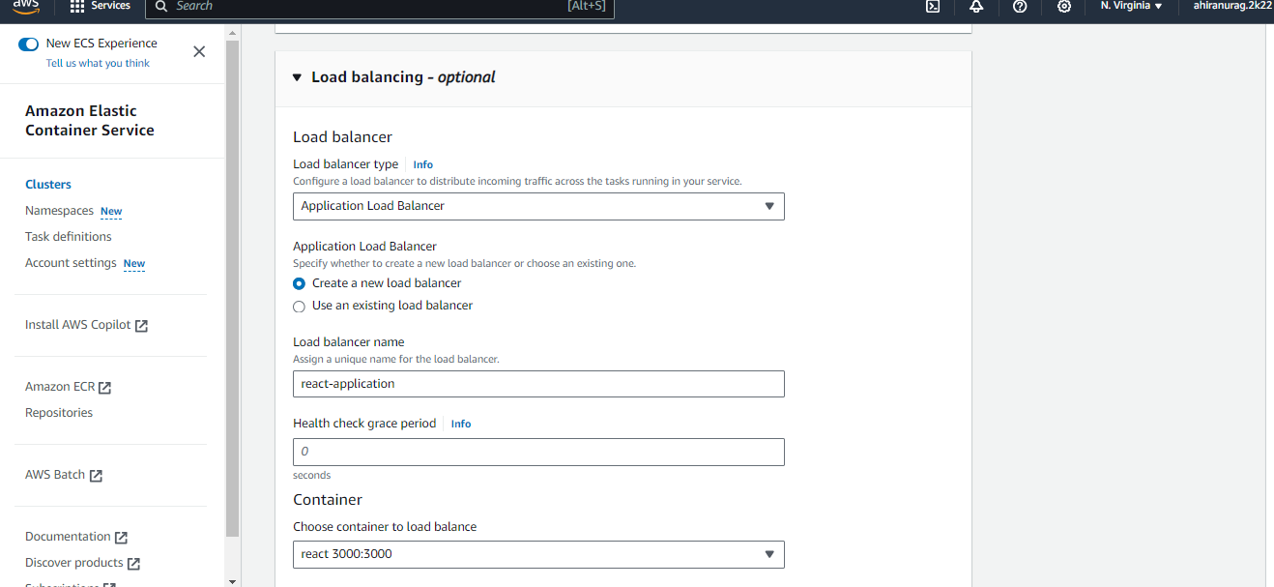Open Namespaces in sidebar

(59, 211)
